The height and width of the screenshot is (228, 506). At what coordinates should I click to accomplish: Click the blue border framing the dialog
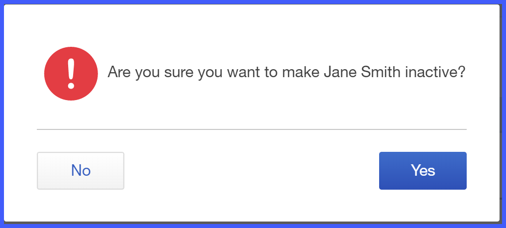253,2
